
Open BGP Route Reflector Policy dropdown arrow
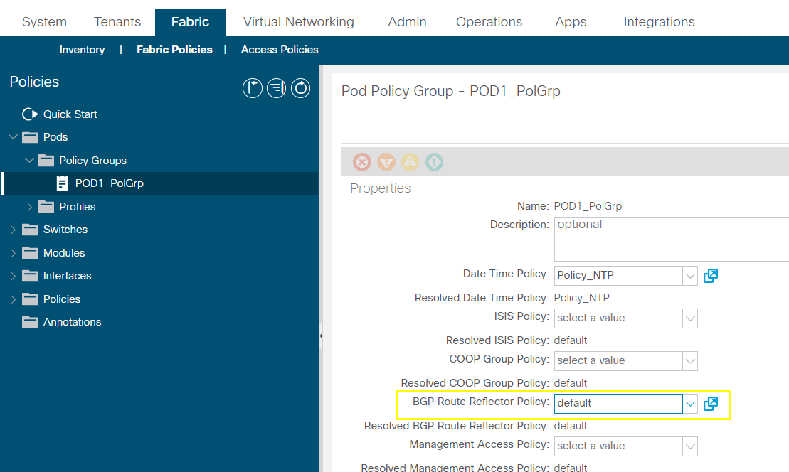click(x=690, y=404)
